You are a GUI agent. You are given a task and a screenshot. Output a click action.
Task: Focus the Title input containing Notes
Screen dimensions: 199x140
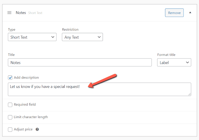click(80, 62)
